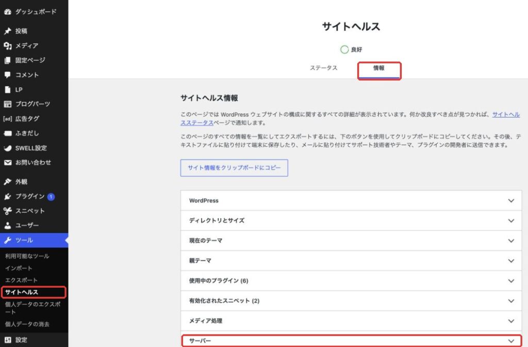Click the pushpin icon beside 投稿
Viewport: 528px width, 347px height.
pyautogui.click(x=7, y=31)
